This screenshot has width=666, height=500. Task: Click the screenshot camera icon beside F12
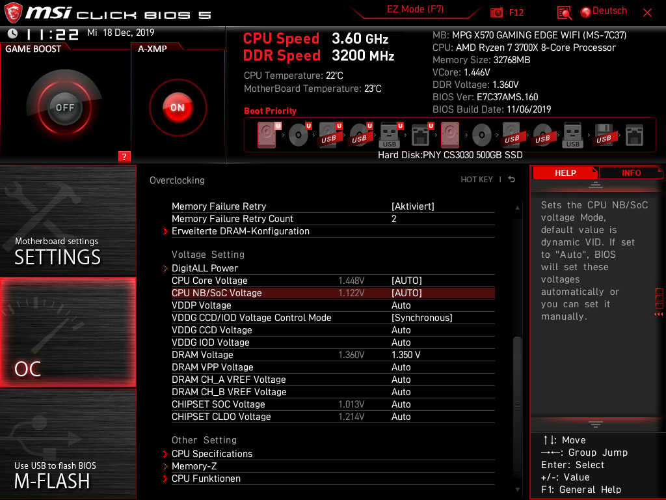click(496, 13)
